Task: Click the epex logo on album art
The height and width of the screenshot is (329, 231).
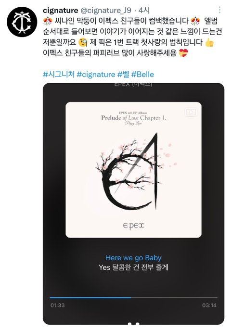Action: pyautogui.click(x=134, y=226)
